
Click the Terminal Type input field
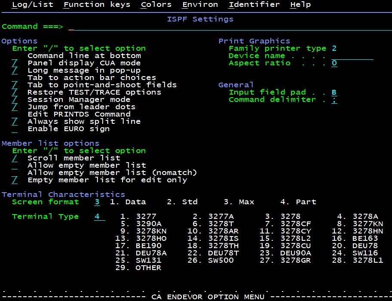[99, 217]
